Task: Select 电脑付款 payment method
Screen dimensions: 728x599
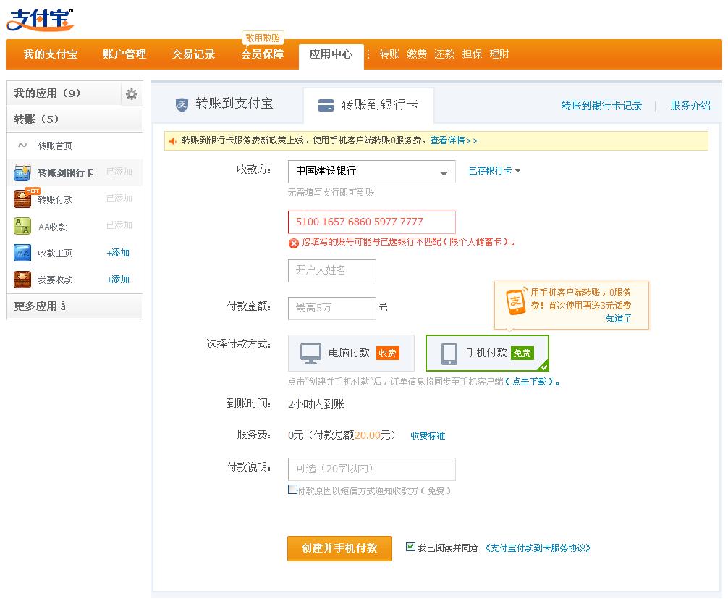Action: click(351, 353)
